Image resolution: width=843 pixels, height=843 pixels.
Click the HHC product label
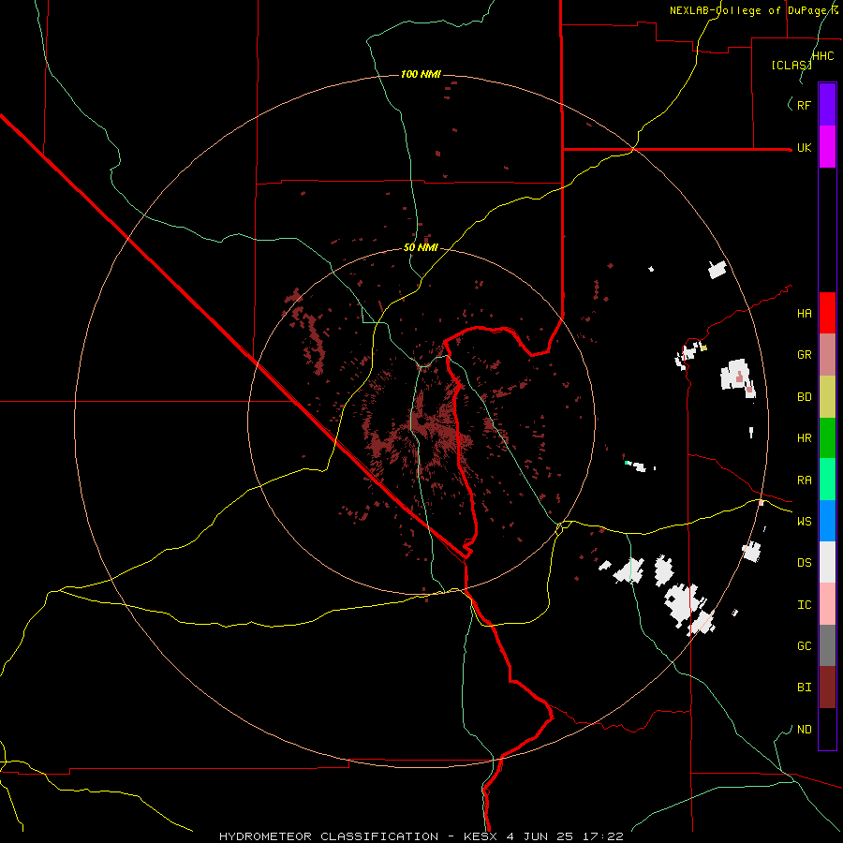click(822, 56)
